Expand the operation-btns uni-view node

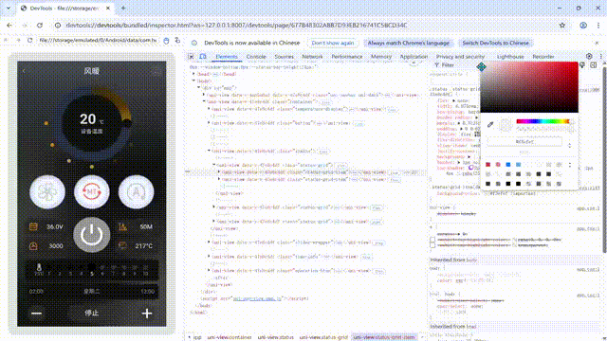[x=209, y=271]
